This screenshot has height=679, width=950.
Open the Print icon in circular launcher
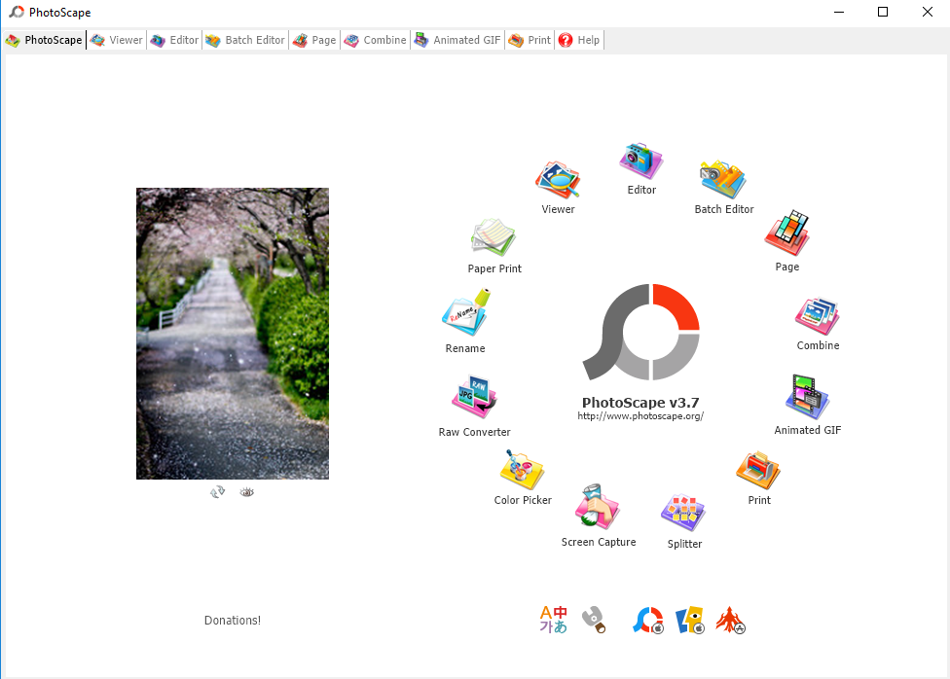point(758,470)
